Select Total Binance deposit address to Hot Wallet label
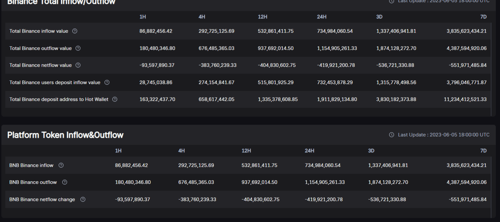Image resolution: width=500 pixels, height=222 pixels. 59,99
